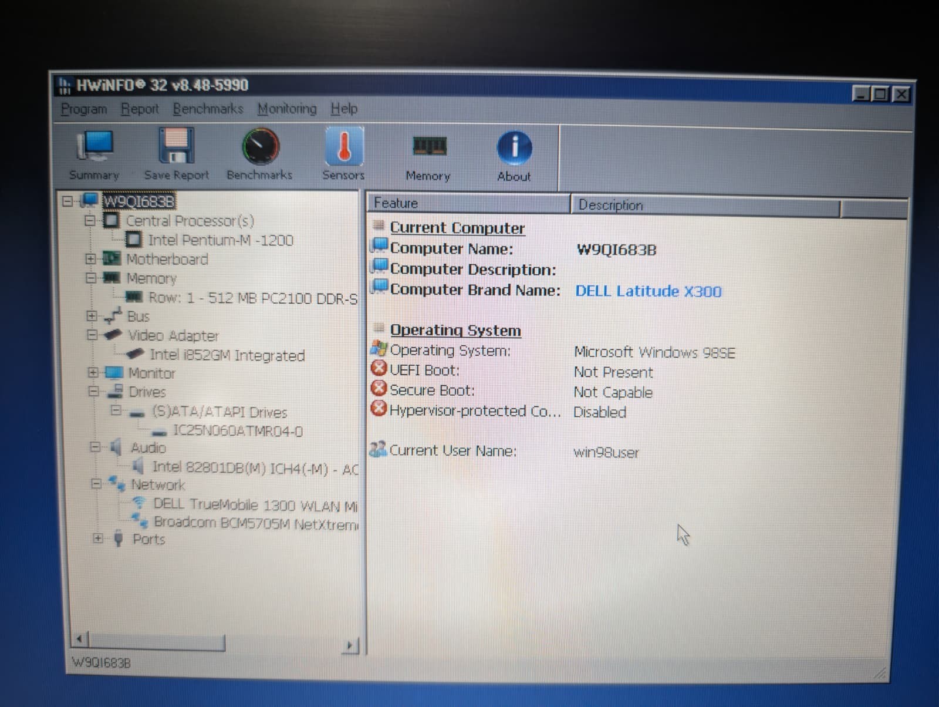Click tree scrollbar left arrow
The image size is (939, 707).
pyautogui.click(x=79, y=639)
